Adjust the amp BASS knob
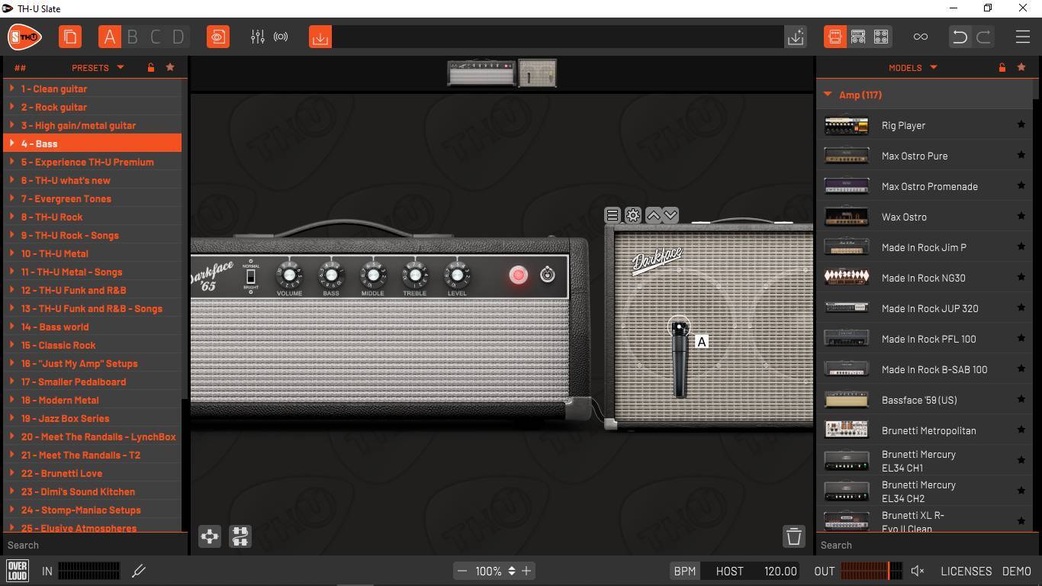 [331, 275]
